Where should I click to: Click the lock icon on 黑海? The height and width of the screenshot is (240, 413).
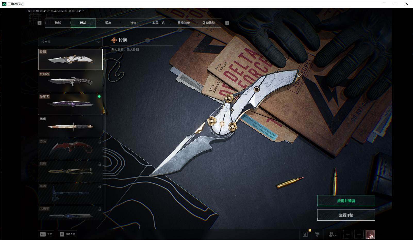coord(100,186)
